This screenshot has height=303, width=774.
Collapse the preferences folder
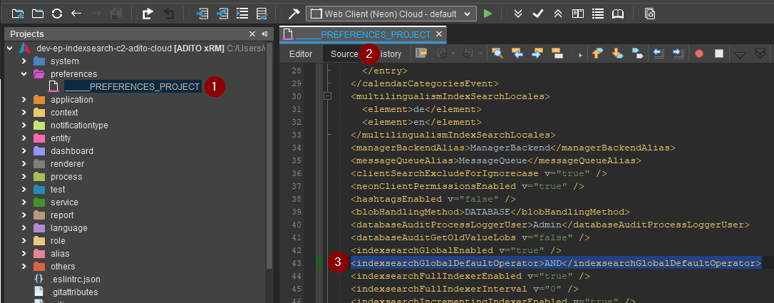point(24,74)
